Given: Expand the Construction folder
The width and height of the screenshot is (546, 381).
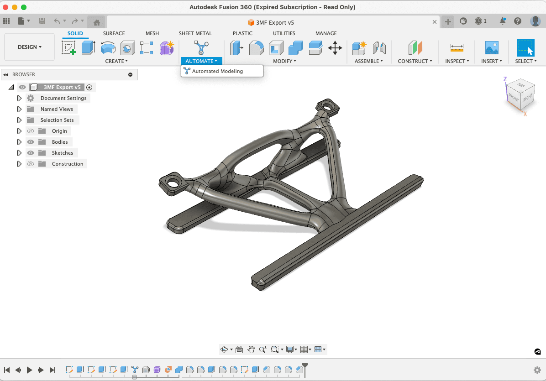Looking at the screenshot, I should click(19, 164).
